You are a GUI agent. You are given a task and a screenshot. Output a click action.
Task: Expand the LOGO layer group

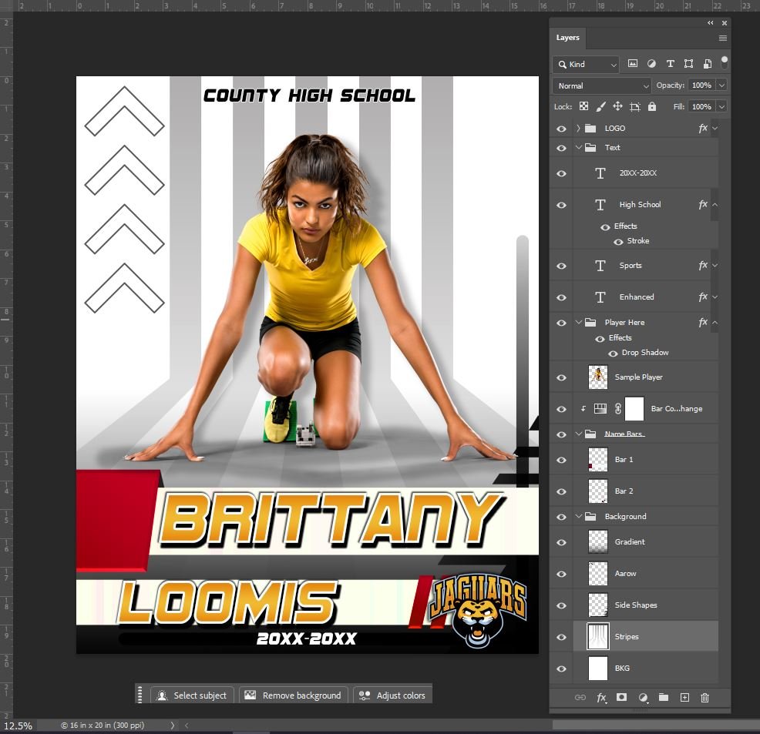tap(578, 129)
